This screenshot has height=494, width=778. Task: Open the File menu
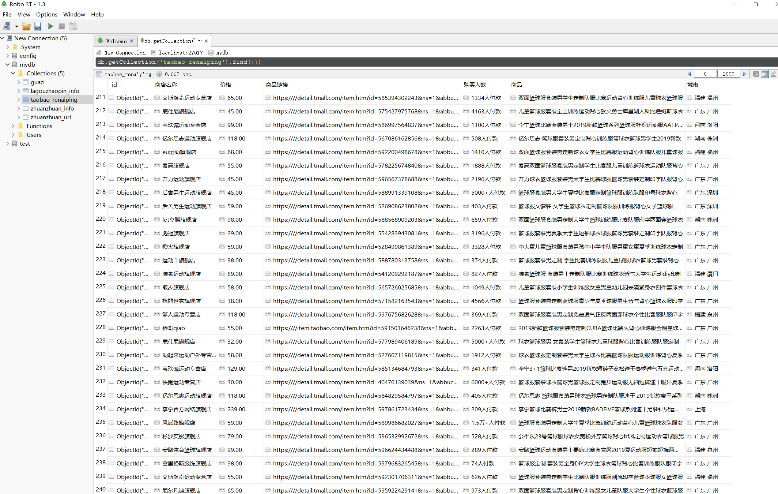click(7, 15)
